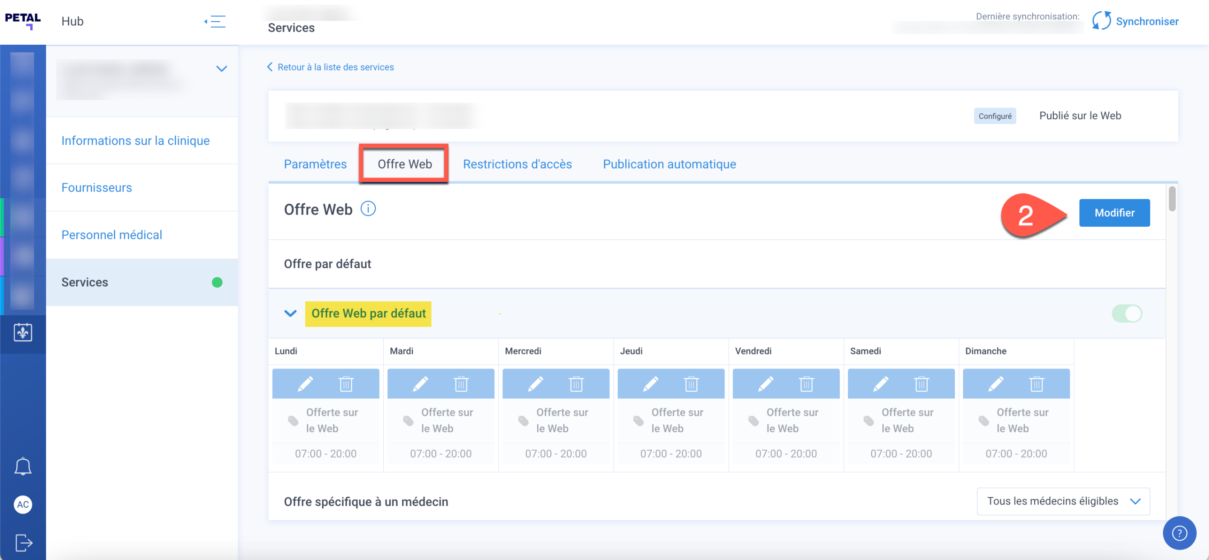
Task: Click the notifications bell icon
Action: (23, 466)
